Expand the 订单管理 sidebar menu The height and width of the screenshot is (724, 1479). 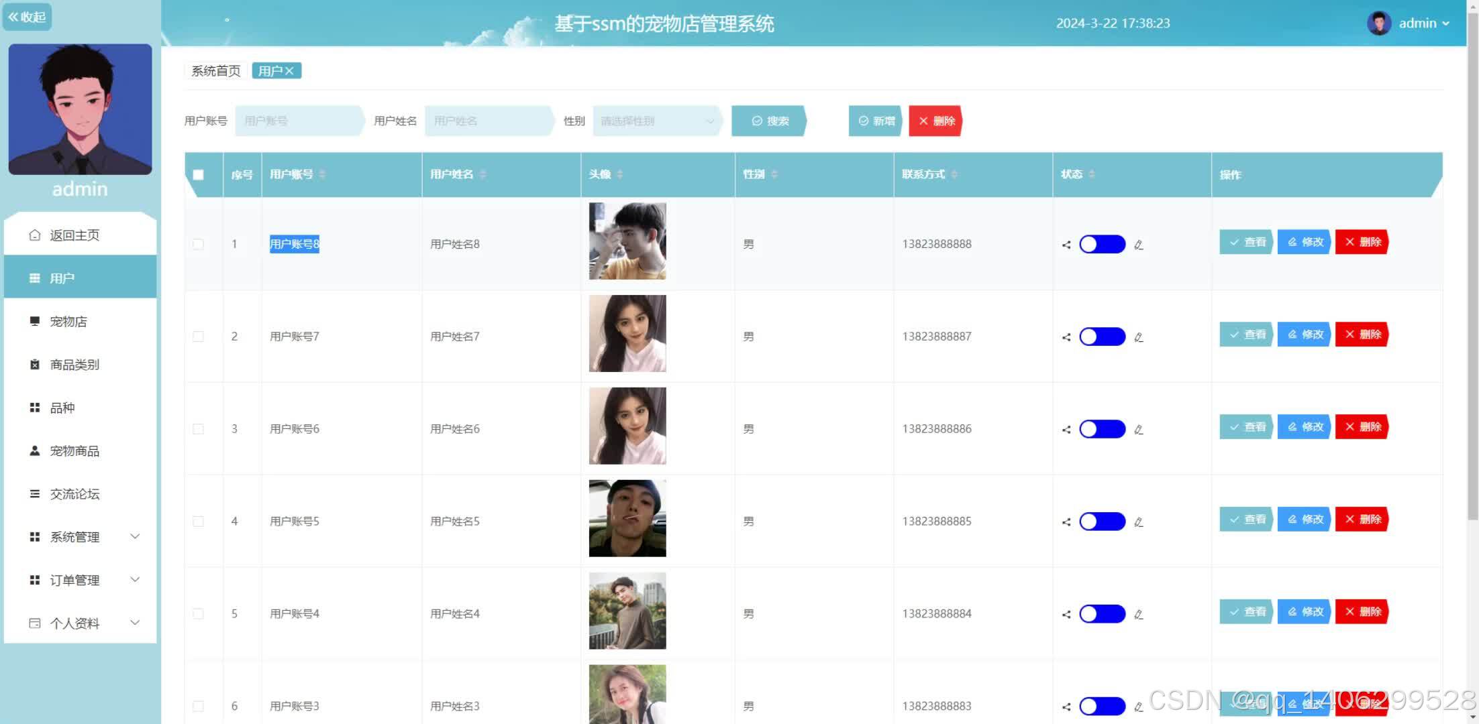(x=135, y=580)
